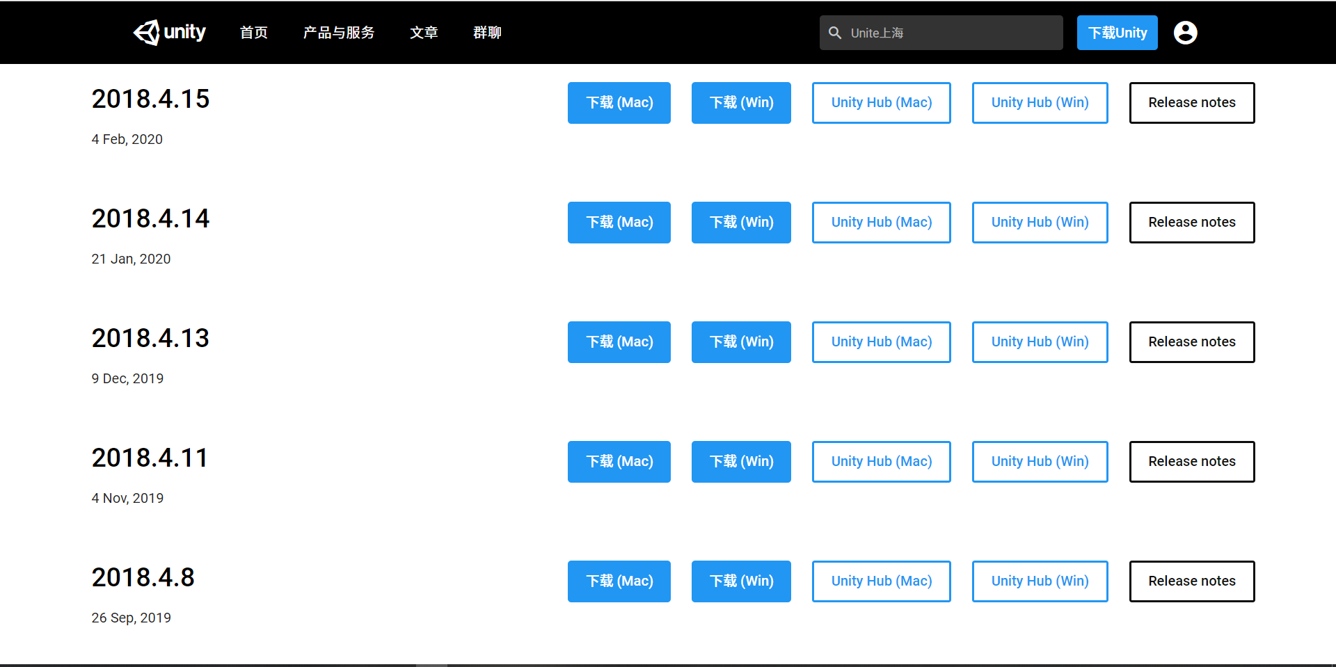1336x667 pixels.
Task: Download 2018.4.8 for Mac
Action: (619, 581)
